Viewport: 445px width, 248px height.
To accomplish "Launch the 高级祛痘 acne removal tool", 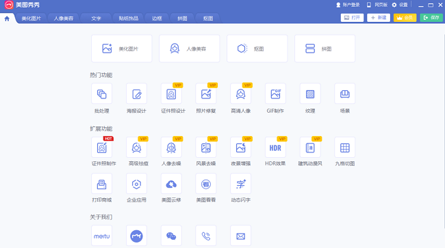I will (136, 147).
